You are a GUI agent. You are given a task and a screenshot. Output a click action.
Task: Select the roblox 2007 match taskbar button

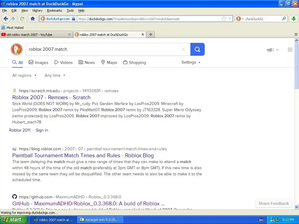[54, 220]
